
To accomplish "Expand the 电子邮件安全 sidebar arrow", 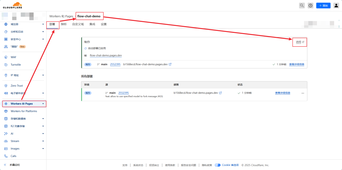I will pos(43,93).
